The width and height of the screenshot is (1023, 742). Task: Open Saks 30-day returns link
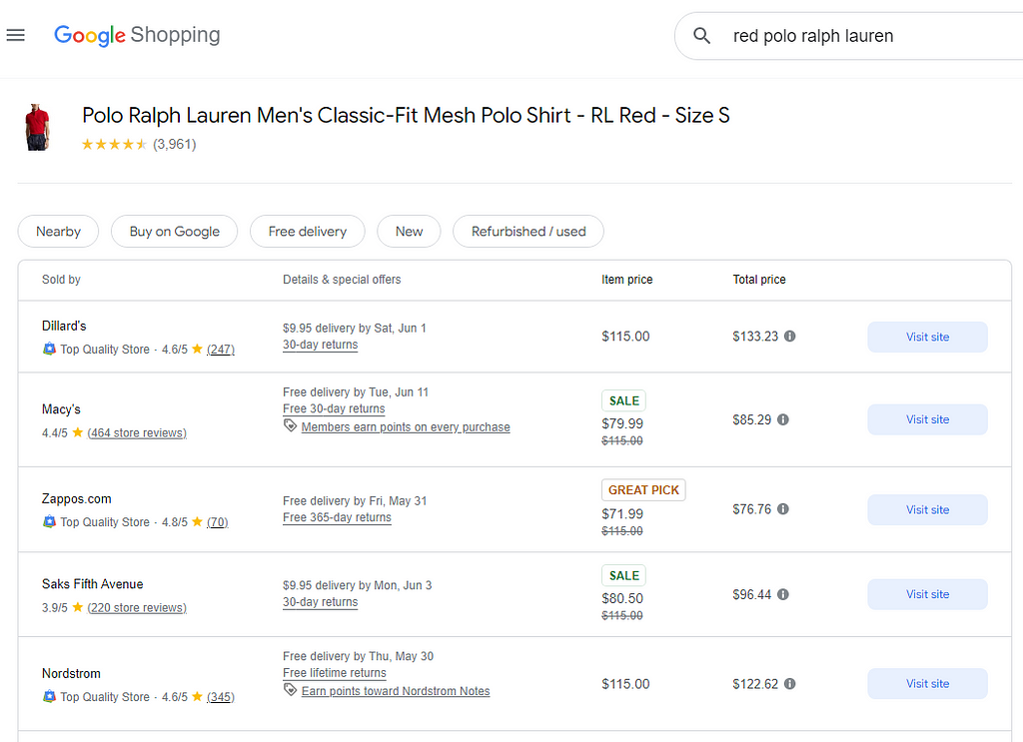tap(321, 602)
